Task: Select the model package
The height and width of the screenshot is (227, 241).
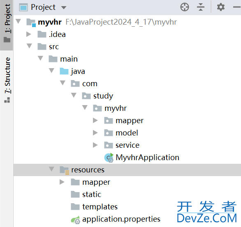Action: coord(127,133)
